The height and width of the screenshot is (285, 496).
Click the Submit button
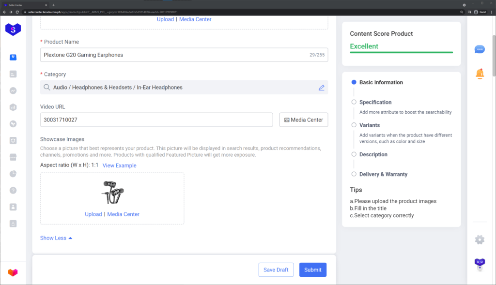point(312,270)
